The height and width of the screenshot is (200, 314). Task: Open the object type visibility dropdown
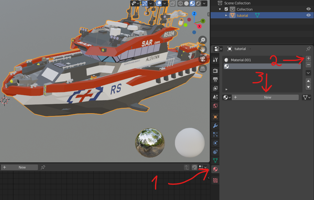pos(135,3)
